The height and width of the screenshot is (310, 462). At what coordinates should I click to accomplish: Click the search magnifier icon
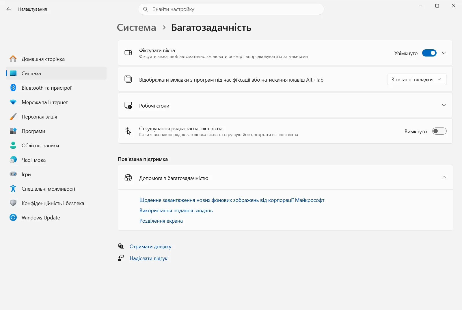pyautogui.click(x=146, y=9)
